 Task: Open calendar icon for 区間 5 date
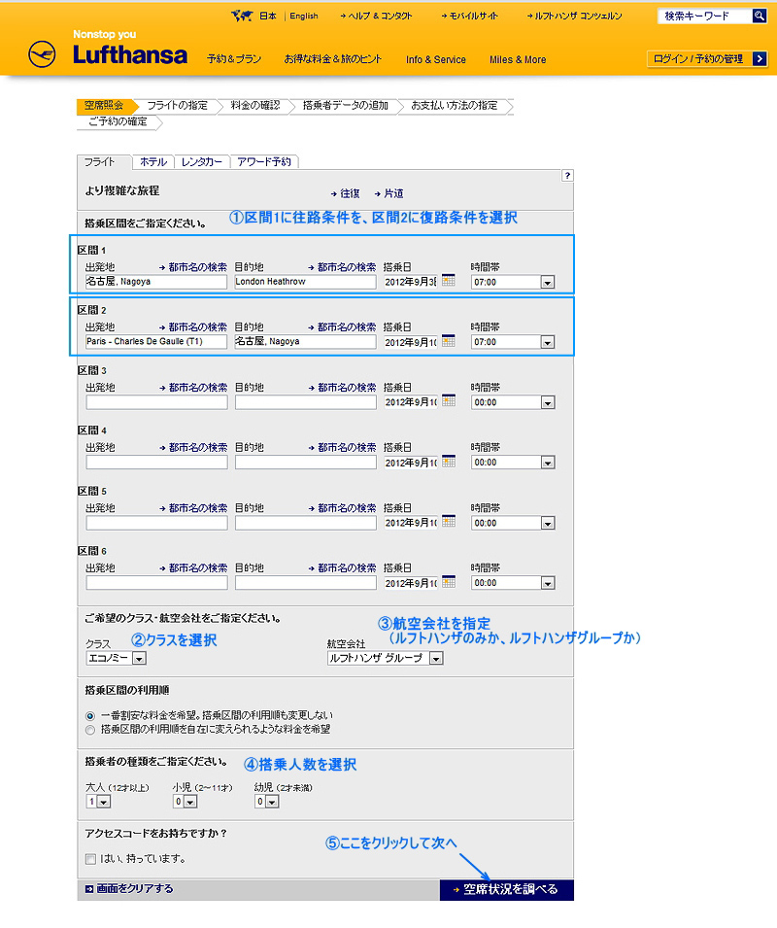[x=449, y=522]
